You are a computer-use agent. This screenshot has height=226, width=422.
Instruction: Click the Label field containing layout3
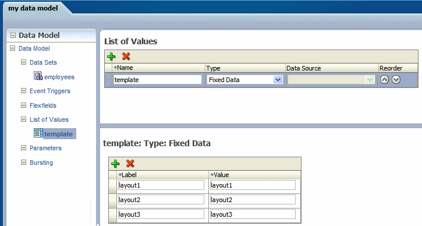pyautogui.click(x=161, y=214)
